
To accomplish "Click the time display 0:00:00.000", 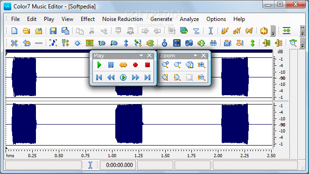I will coord(119,165).
